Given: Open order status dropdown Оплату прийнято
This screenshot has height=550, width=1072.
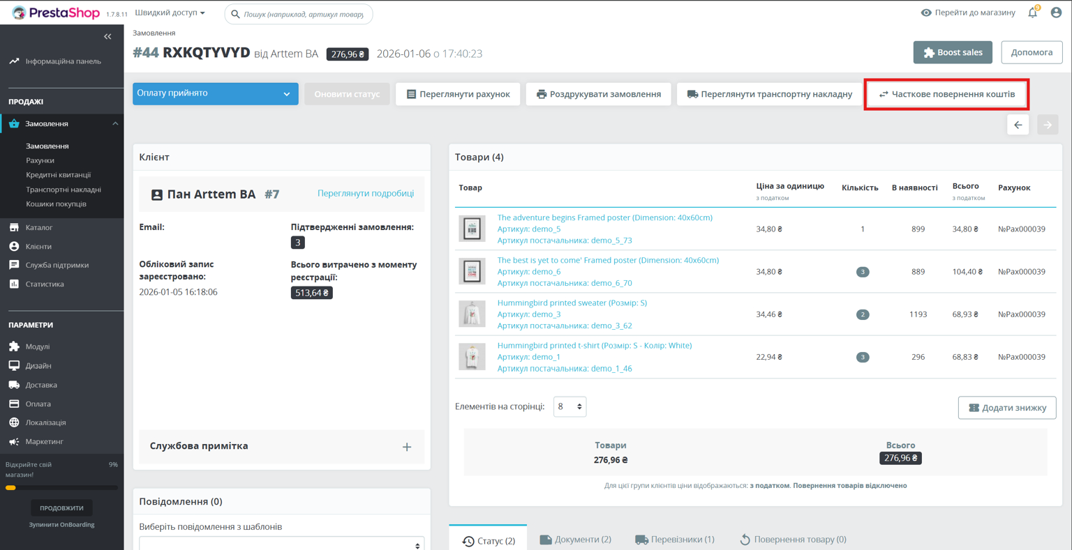Looking at the screenshot, I should pyautogui.click(x=215, y=94).
